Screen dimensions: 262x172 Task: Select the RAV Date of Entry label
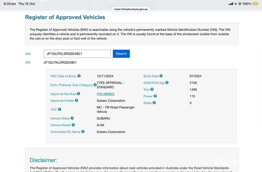coord(63,76)
